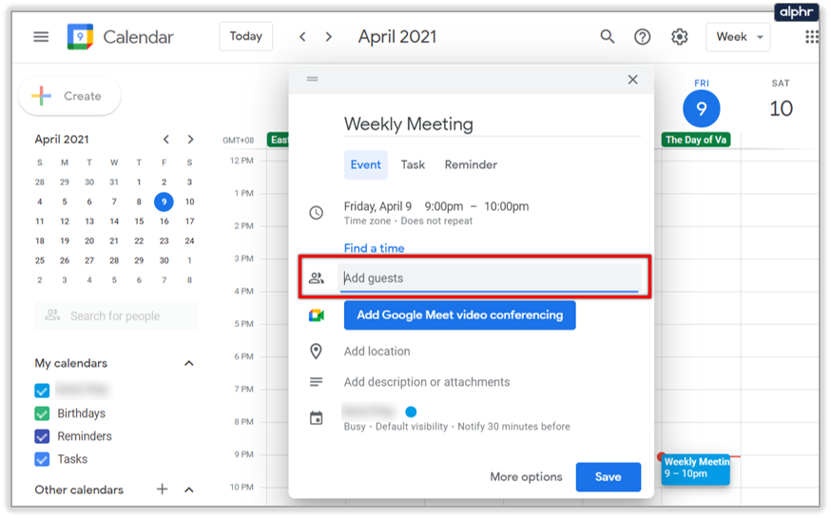The image size is (831, 518).
Task: Switch to the Reminder tab
Action: point(471,164)
